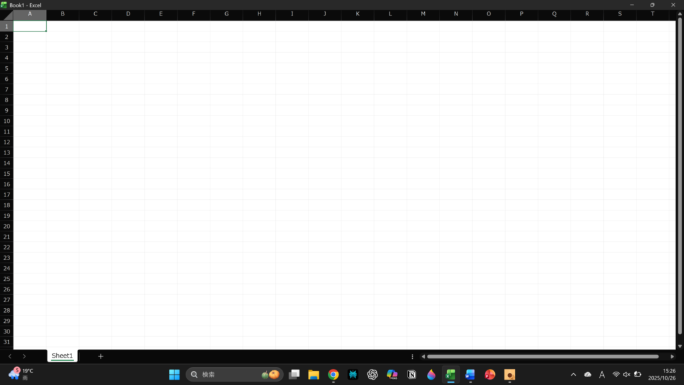Open File Explorer from the taskbar

click(x=313, y=375)
